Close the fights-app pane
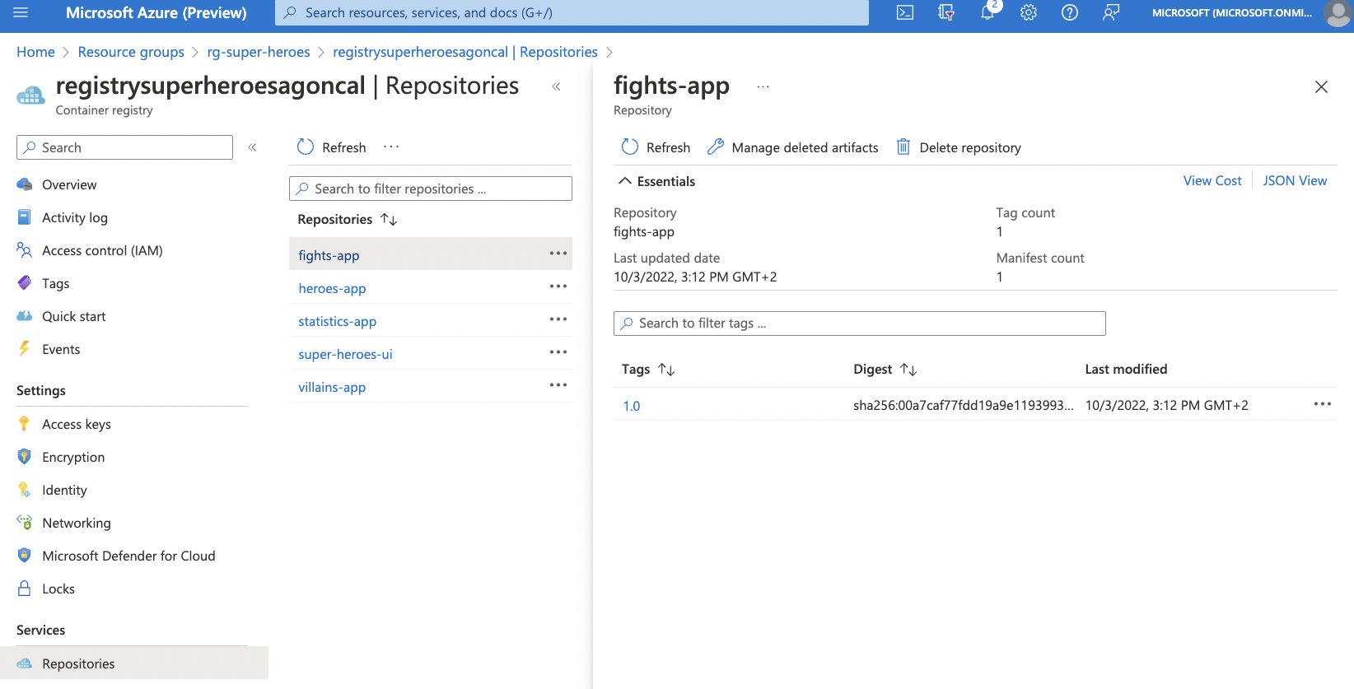 pyautogui.click(x=1321, y=86)
